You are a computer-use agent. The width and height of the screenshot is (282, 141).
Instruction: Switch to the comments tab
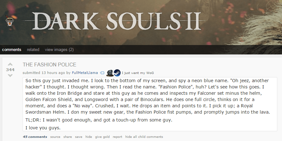point(12,50)
